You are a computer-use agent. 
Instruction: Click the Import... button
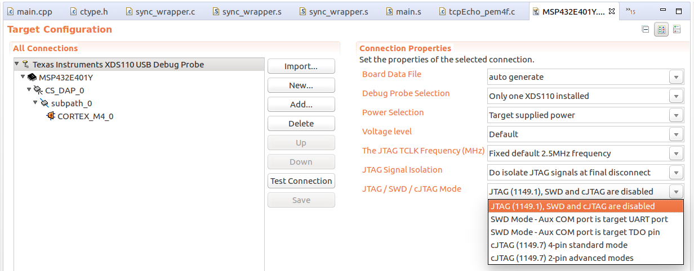[301, 66]
